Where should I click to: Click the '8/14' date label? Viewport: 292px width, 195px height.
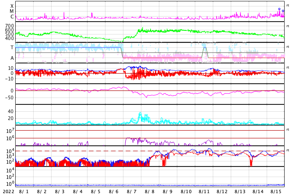click(x=258, y=192)
